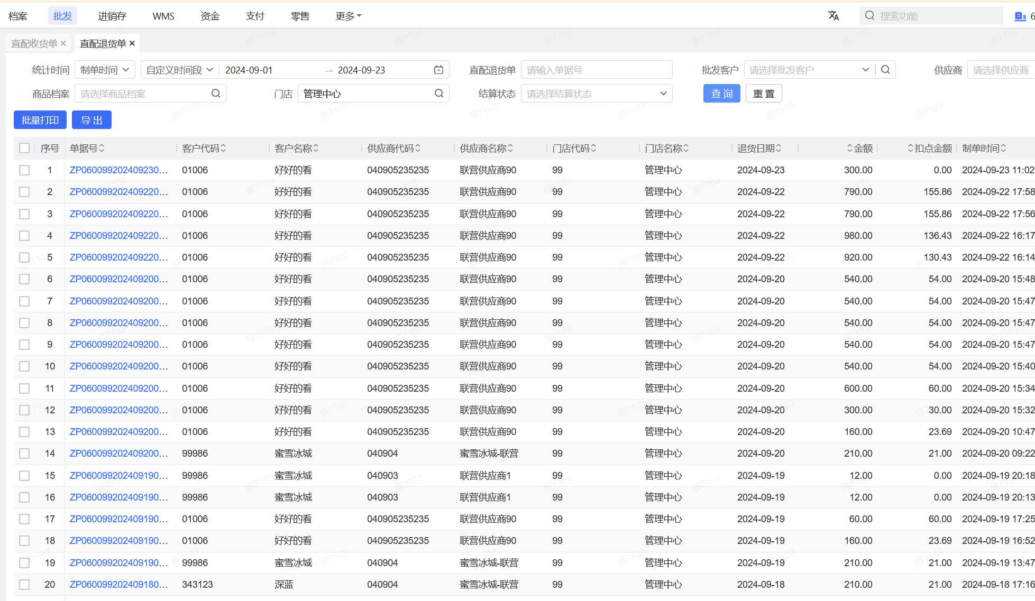The image size is (1035, 601).
Task: Check the row 1 checkbox
Action: click(x=24, y=170)
